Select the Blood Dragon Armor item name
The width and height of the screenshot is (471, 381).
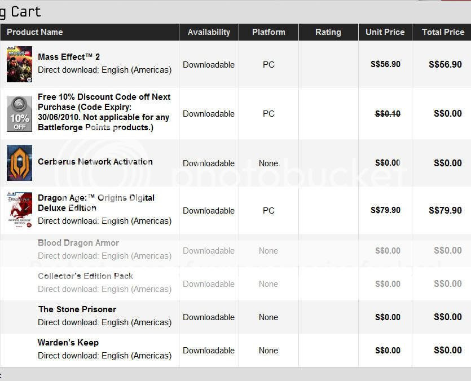point(78,242)
